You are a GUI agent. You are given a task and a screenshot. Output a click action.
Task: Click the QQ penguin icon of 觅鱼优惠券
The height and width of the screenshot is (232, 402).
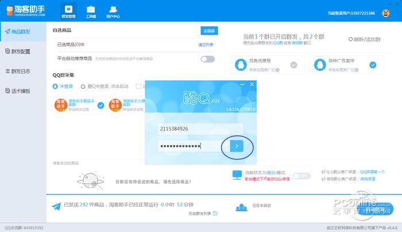[x=241, y=65]
